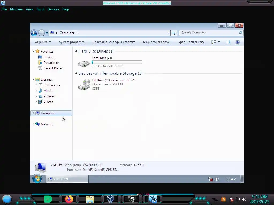The width and height of the screenshot is (274, 205).
Task: Click the guest clock showing 9:15 AM
Action: [230, 179]
